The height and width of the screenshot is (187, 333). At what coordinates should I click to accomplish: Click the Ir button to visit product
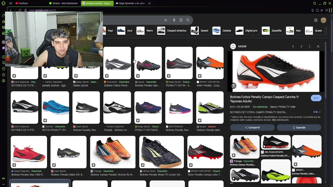[316, 98]
